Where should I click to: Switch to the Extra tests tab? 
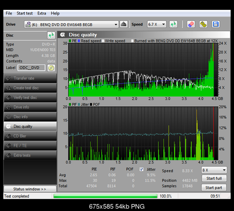[30, 155]
